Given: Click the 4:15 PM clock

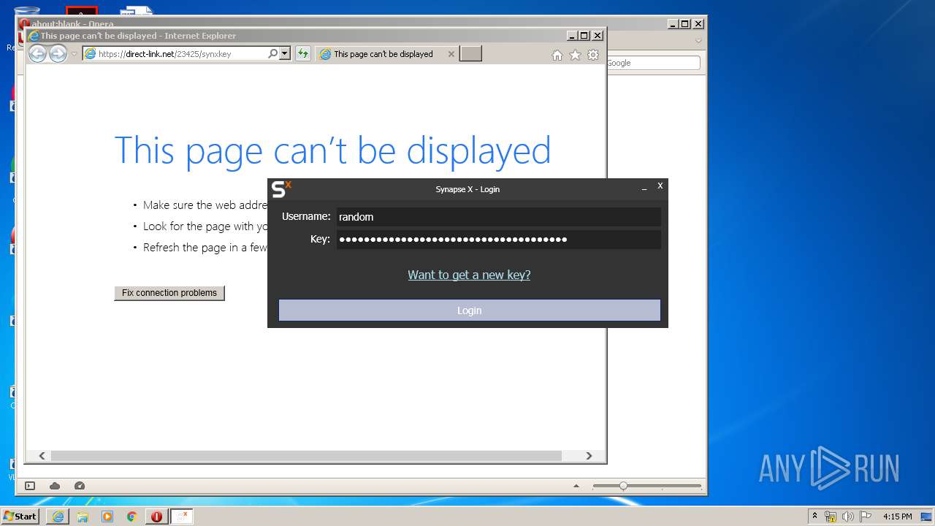Looking at the screenshot, I should pos(898,517).
